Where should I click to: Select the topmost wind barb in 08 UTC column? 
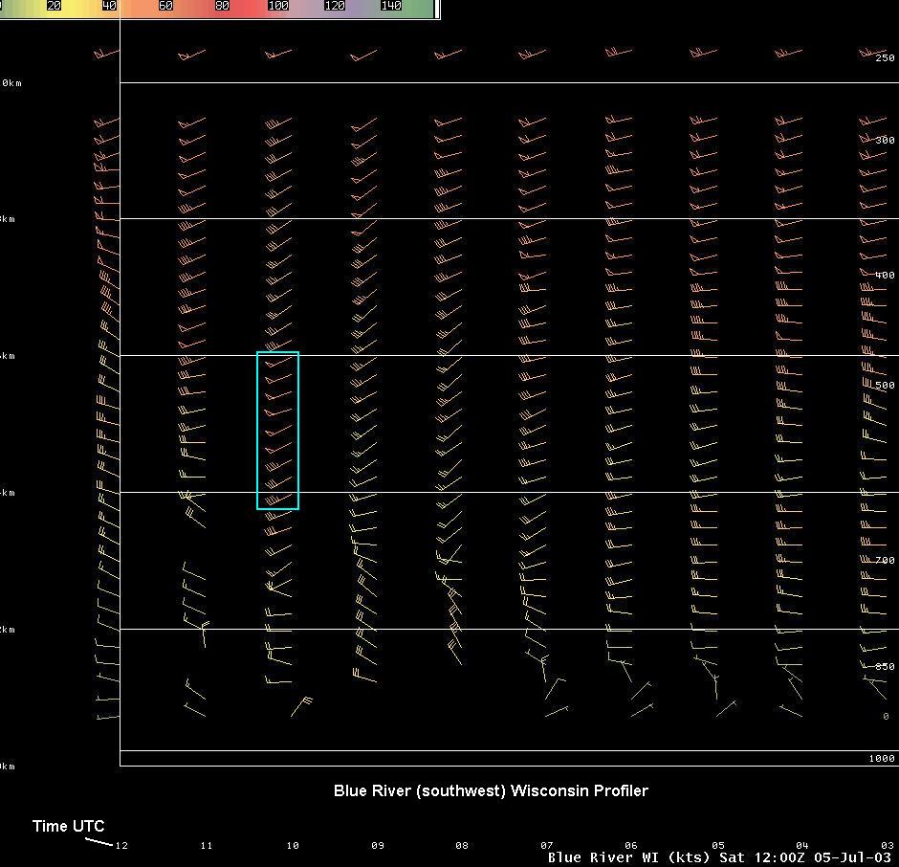[x=448, y=55]
